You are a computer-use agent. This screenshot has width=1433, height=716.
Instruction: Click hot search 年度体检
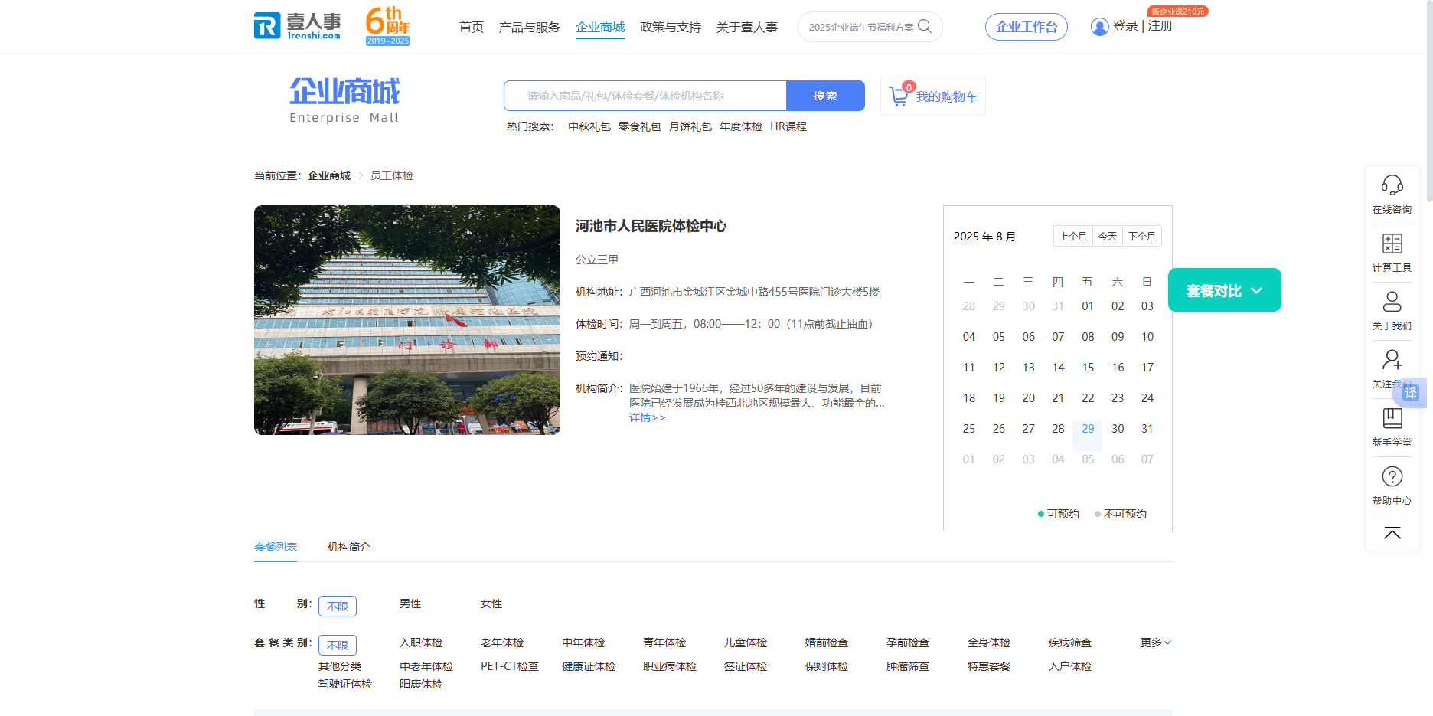coord(741,126)
